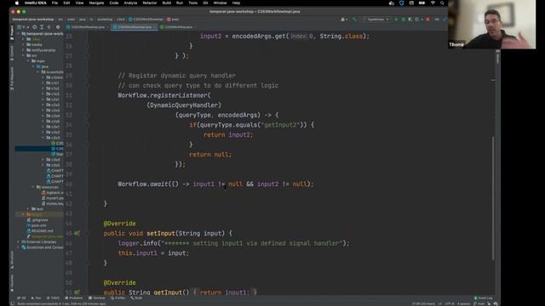Screen dimensions: 545x306
Task: Click the Git branch main widget
Action: point(479,304)
